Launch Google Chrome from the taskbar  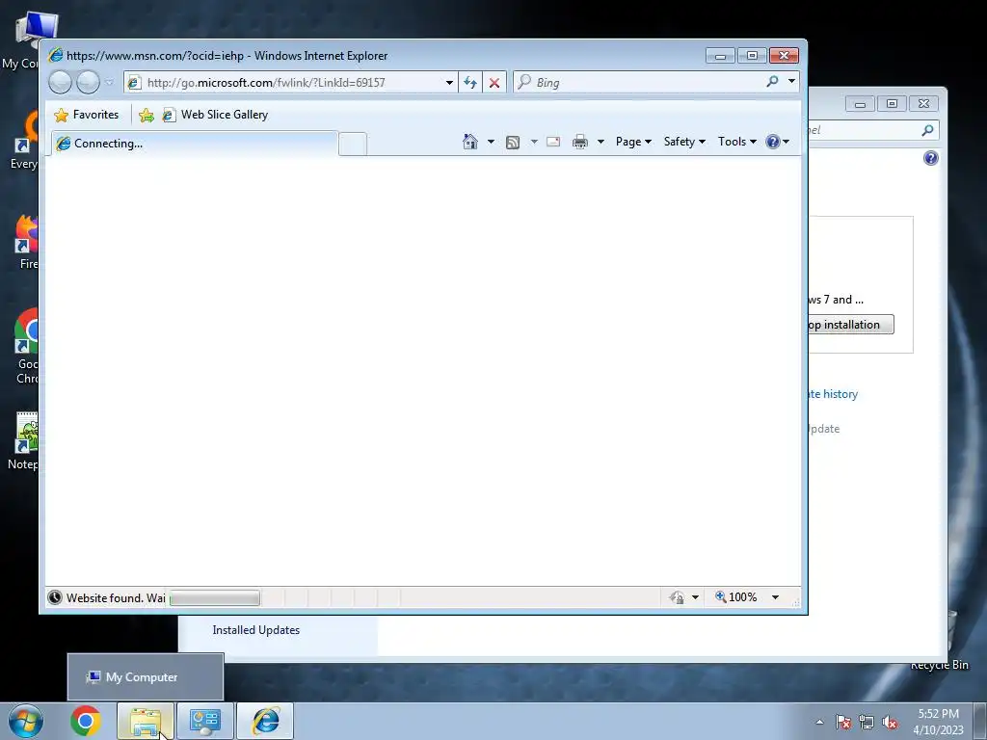click(x=86, y=721)
